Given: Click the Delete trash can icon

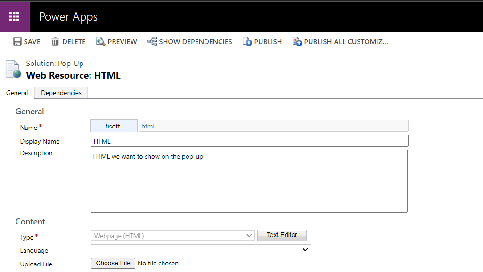Looking at the screenshot, I should click(x=55, y=41).
